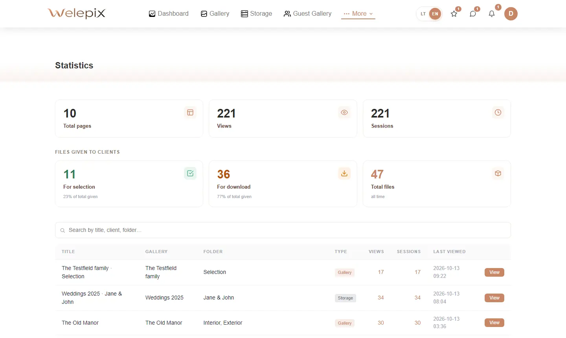Screen dimensions: 566x338
Task: Click the Last Viewed column header
Action: pos(449,252)
